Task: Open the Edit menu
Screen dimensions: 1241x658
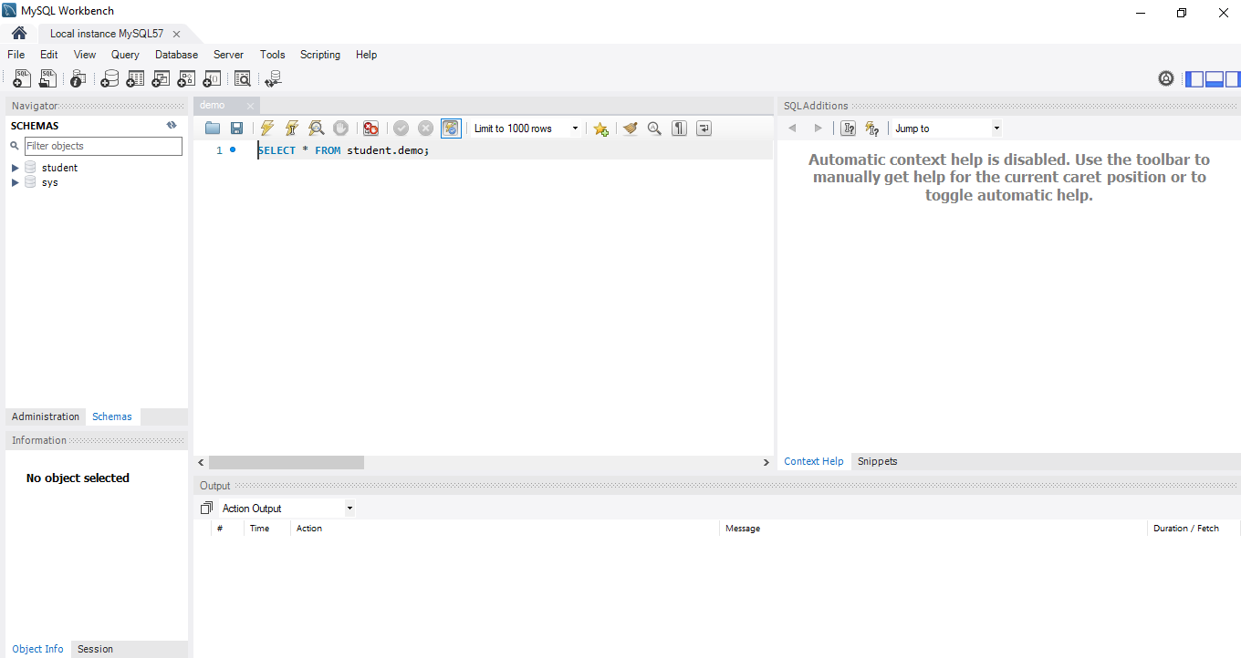Action: (x=49, y=55)
